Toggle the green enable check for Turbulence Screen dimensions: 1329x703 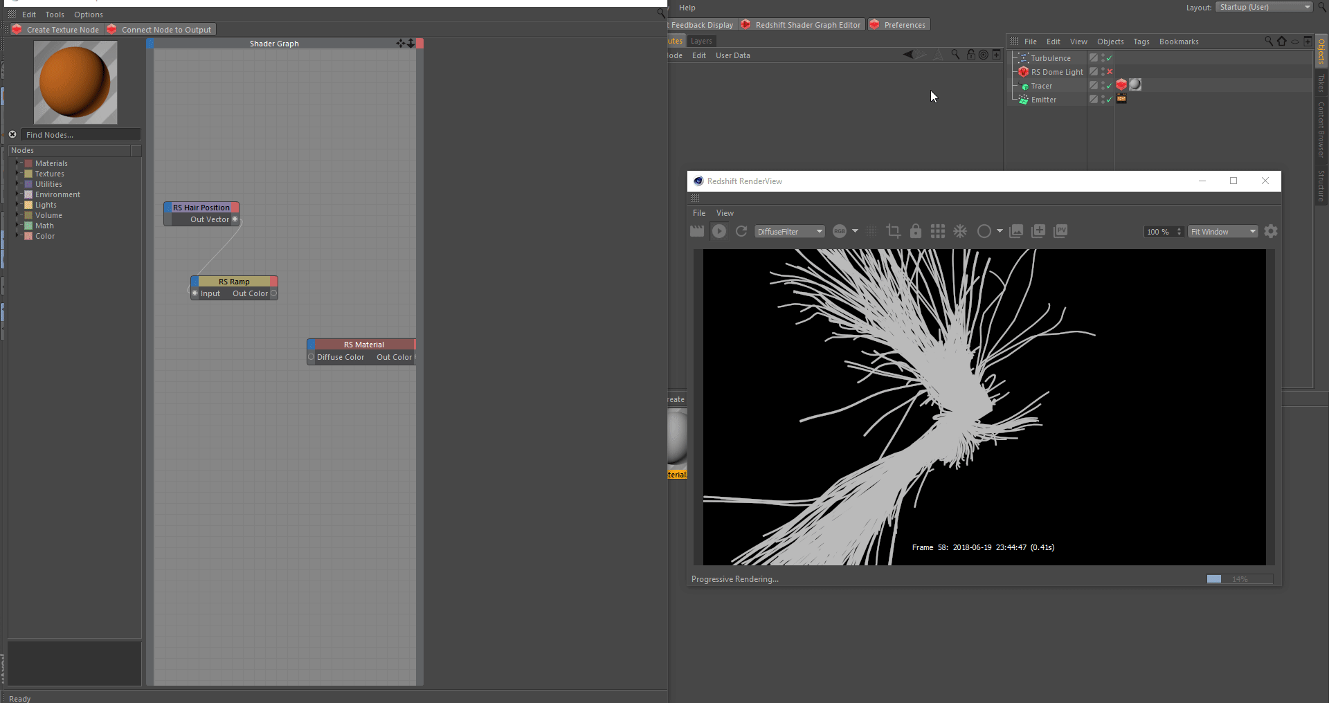[x=1110, y=58]
